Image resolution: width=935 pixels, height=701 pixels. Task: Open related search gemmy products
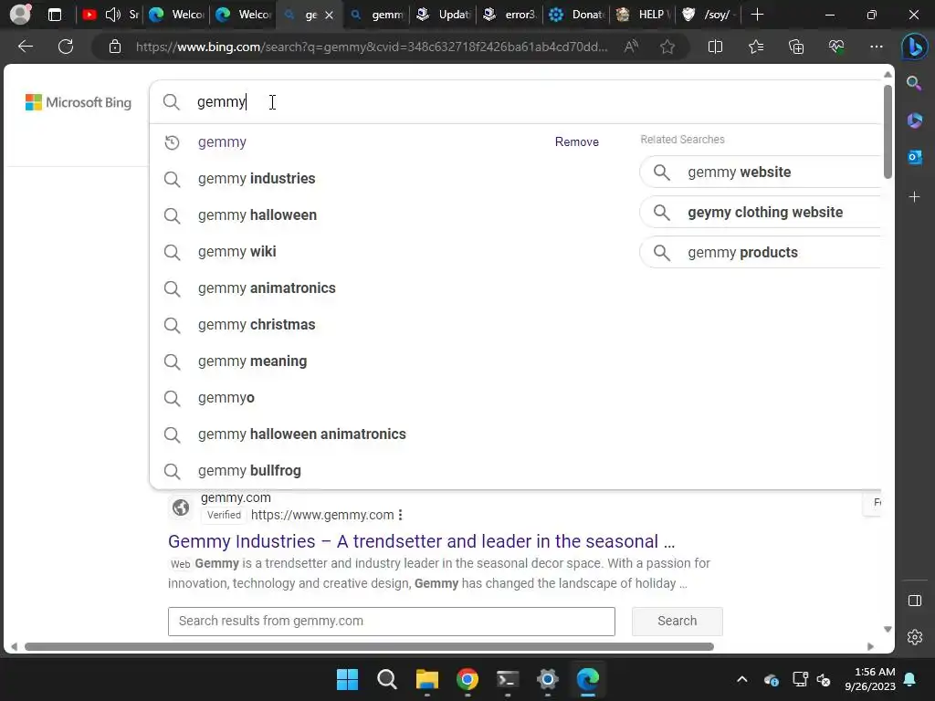pyautogui.click(x=760, y=252)
